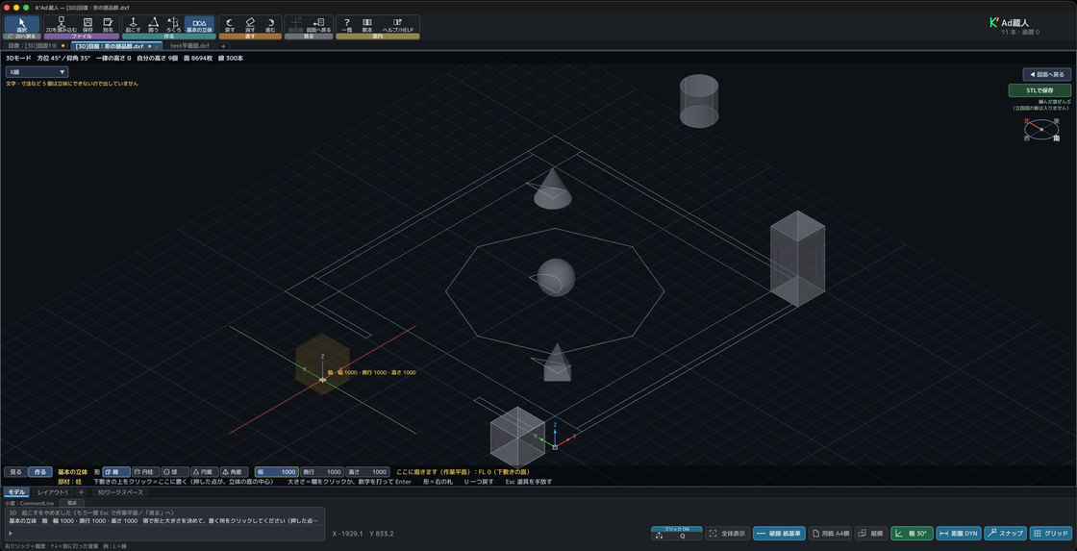This screenshot has height=551, width=1077.
Task: Open the 3Dワークスペース tab
Action: 120,492
